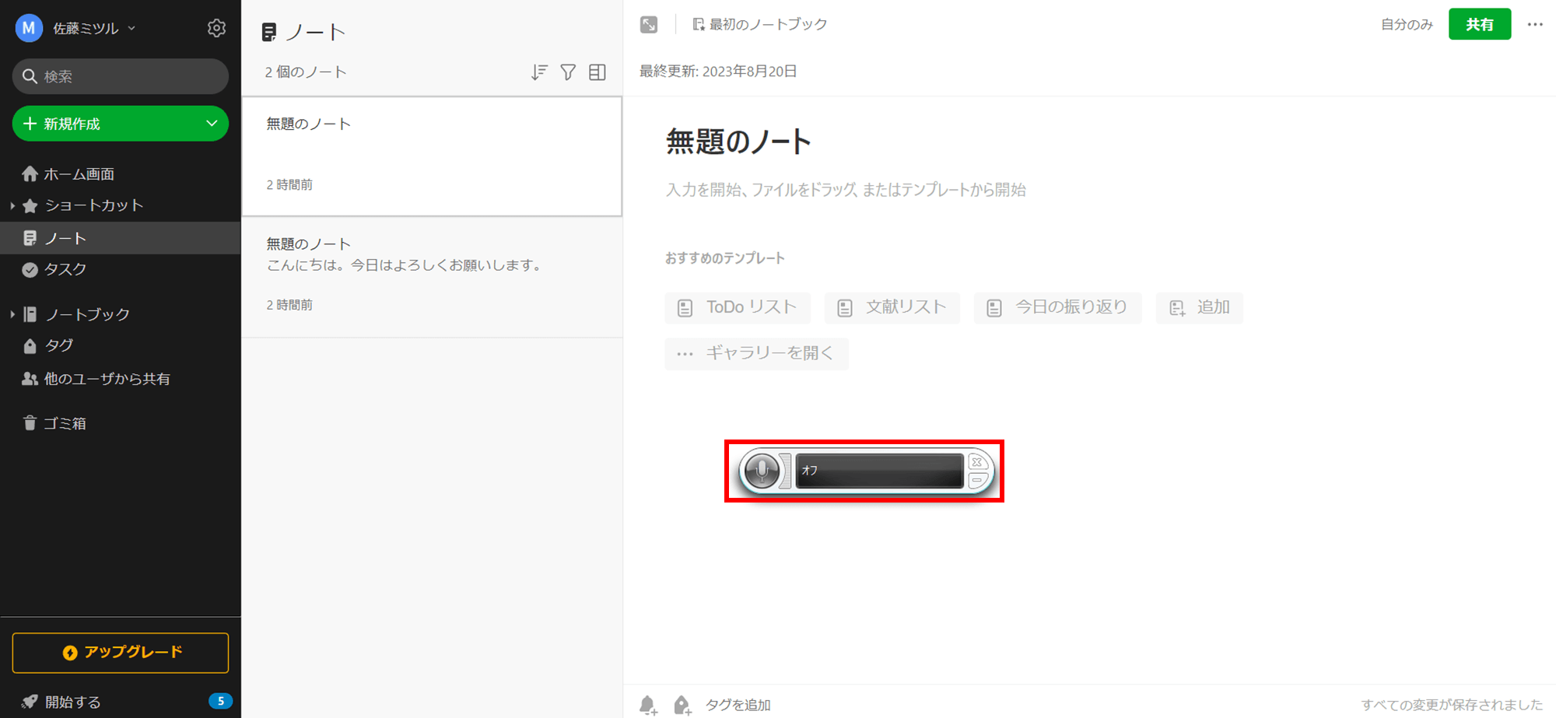1556x718 pixels.
Task: Open the note list filter icon
Action: [x=569, y=72]
